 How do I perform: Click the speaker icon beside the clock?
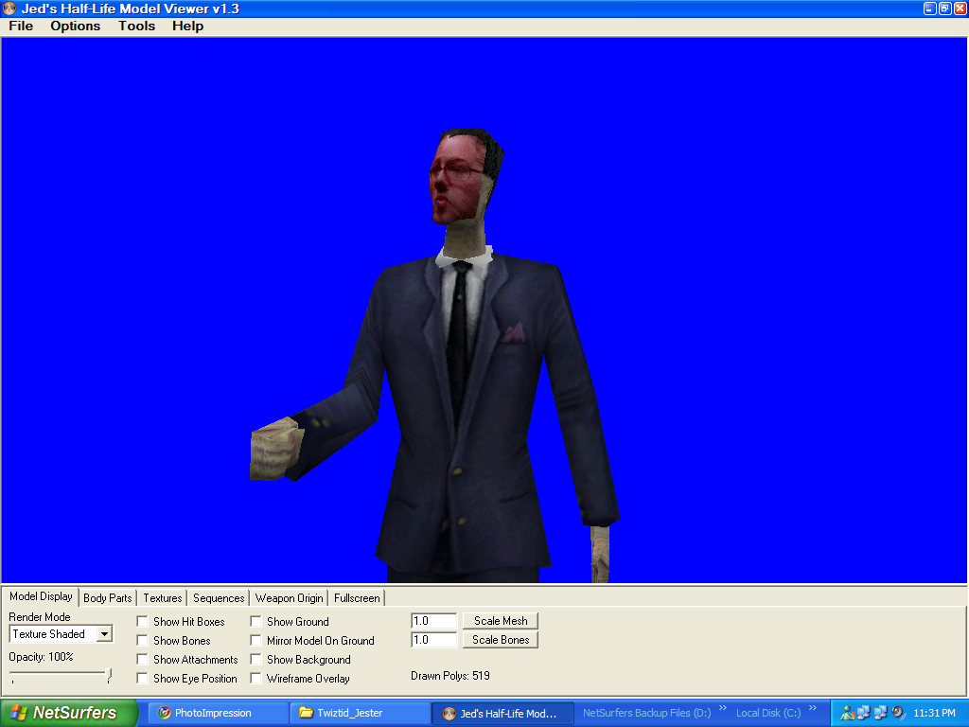click(x=899, y=713)
